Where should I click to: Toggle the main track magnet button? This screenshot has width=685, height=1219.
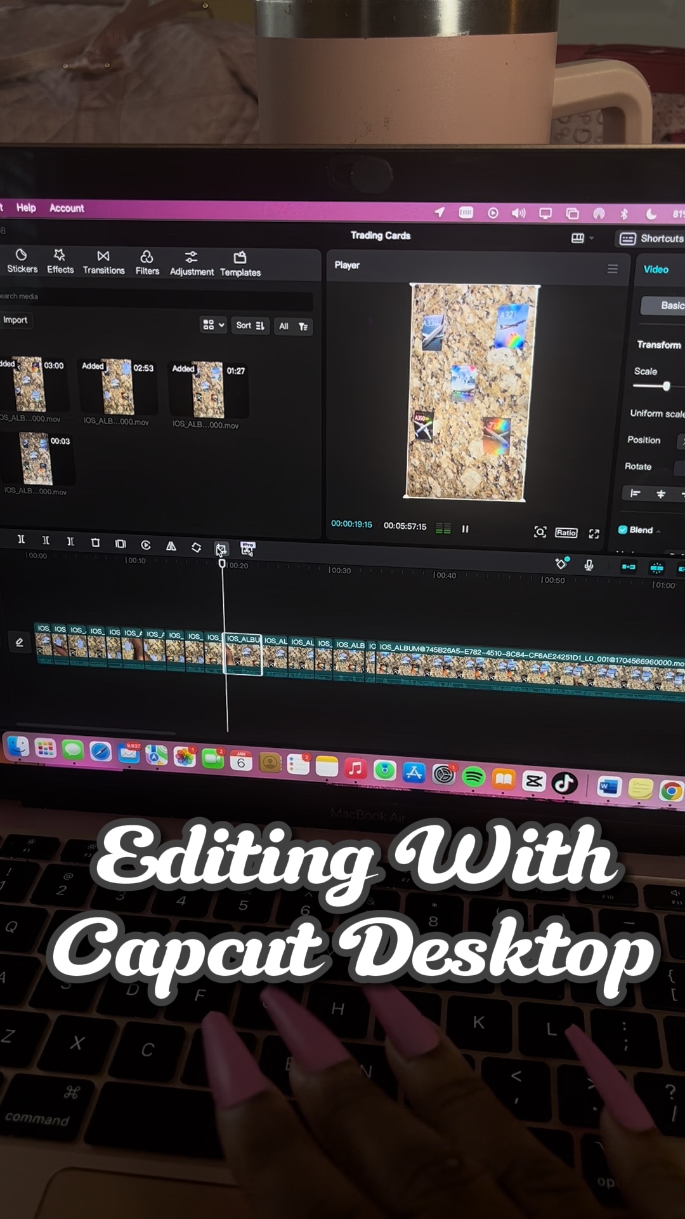tap(628, 566)
